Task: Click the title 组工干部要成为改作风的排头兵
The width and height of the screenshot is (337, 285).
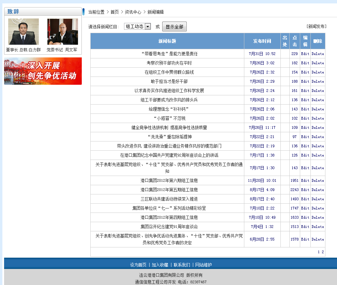Action: tap(169, 100)
